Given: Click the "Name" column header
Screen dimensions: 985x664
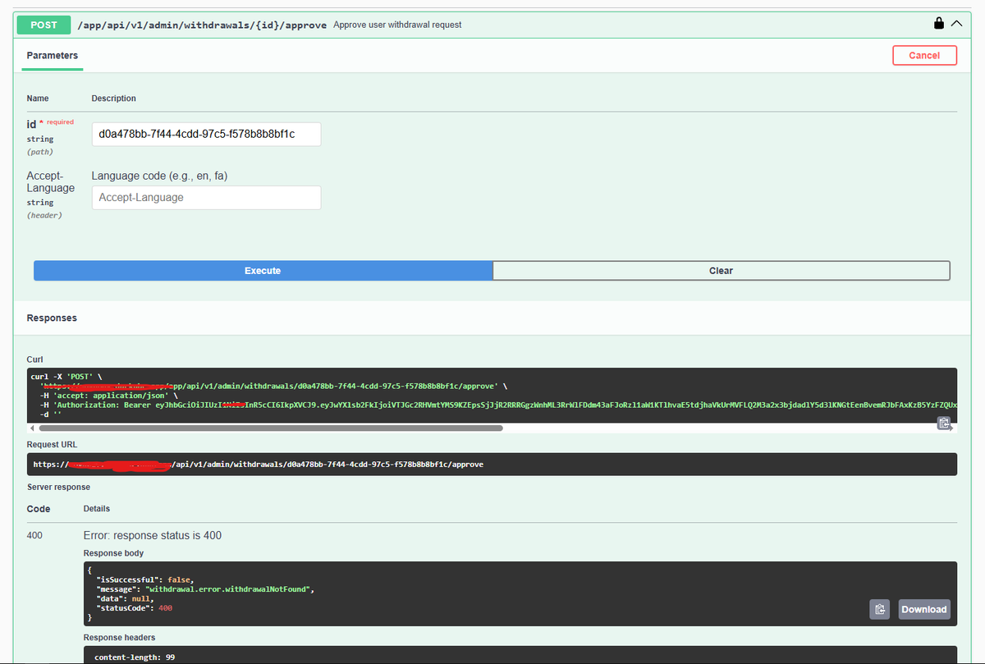Looking at the screenshot, I should 38,98.
